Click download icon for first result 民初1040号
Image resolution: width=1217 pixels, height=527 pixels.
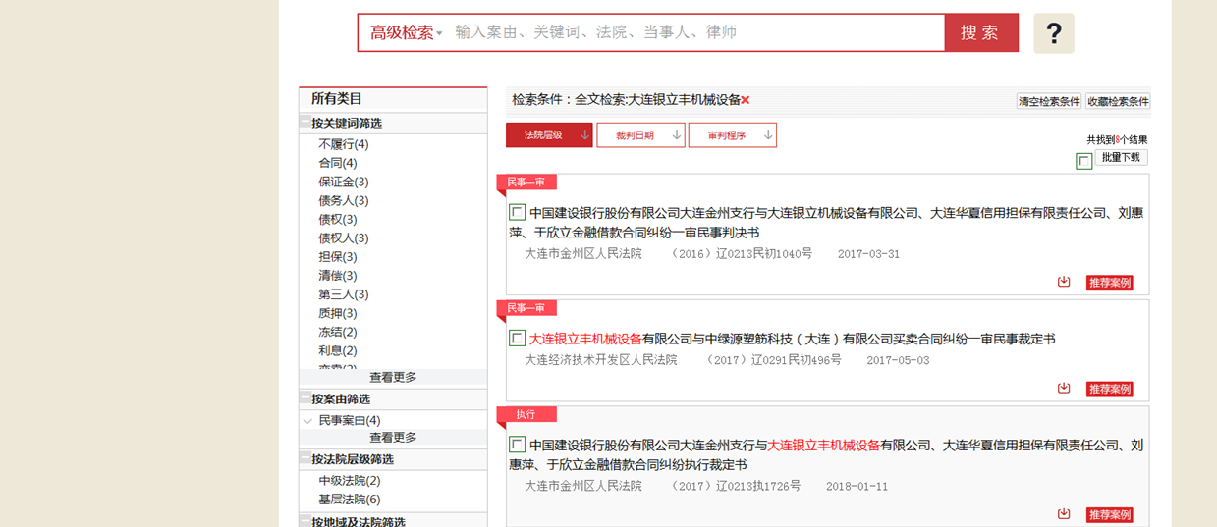1064,282
